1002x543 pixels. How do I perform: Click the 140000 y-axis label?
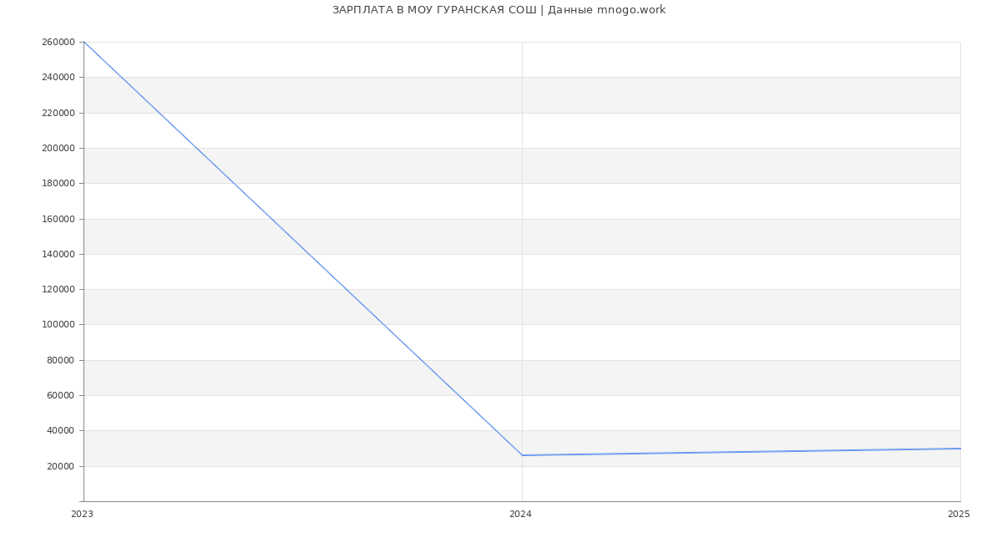pos(58,254)
